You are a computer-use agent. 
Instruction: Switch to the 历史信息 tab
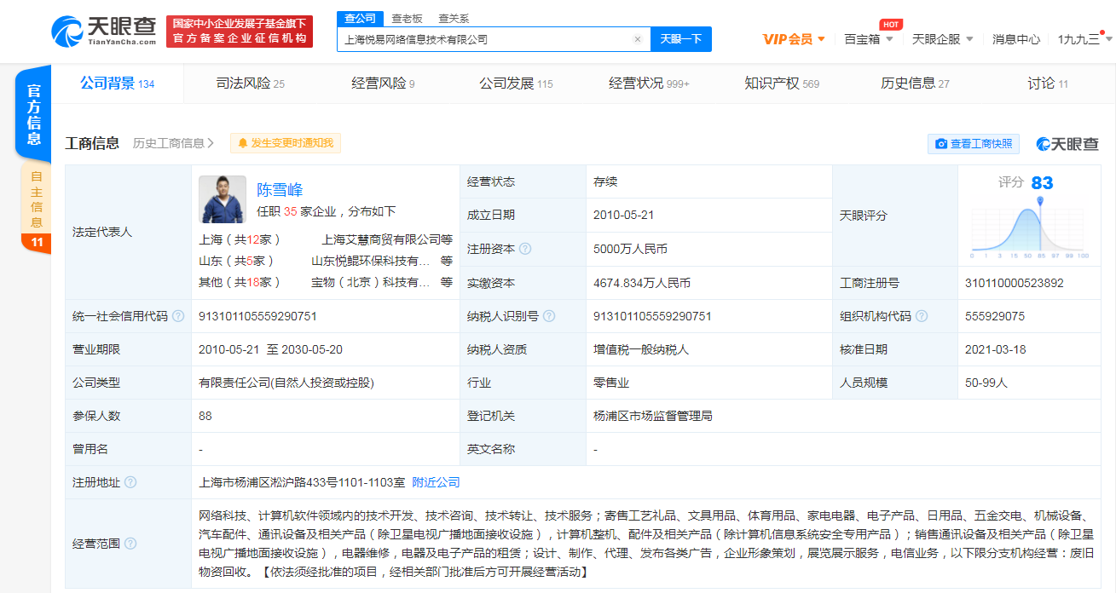[915, 83]
